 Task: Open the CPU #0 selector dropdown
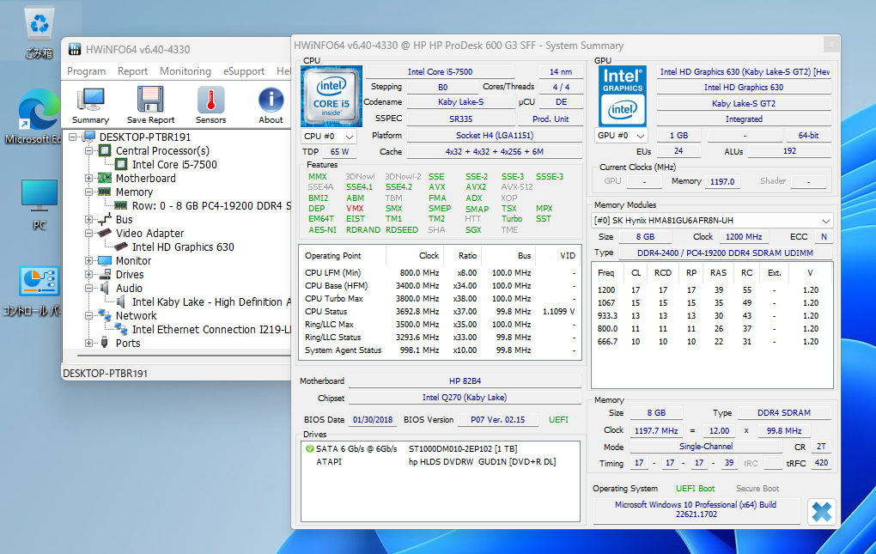[x=329, y=136]
